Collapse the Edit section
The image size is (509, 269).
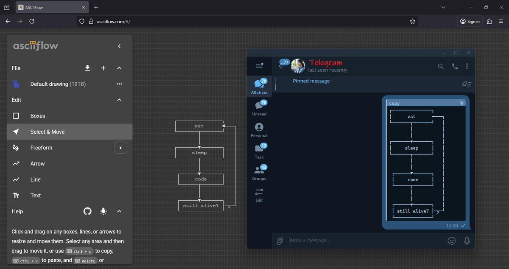tap(119, 100)
